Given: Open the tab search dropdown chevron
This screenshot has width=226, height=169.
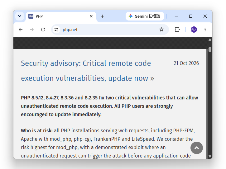Looking at the screenshot, I should point(20,16).
